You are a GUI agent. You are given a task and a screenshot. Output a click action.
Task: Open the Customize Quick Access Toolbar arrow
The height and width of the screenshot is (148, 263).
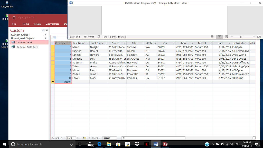click(x=33, y=18)
